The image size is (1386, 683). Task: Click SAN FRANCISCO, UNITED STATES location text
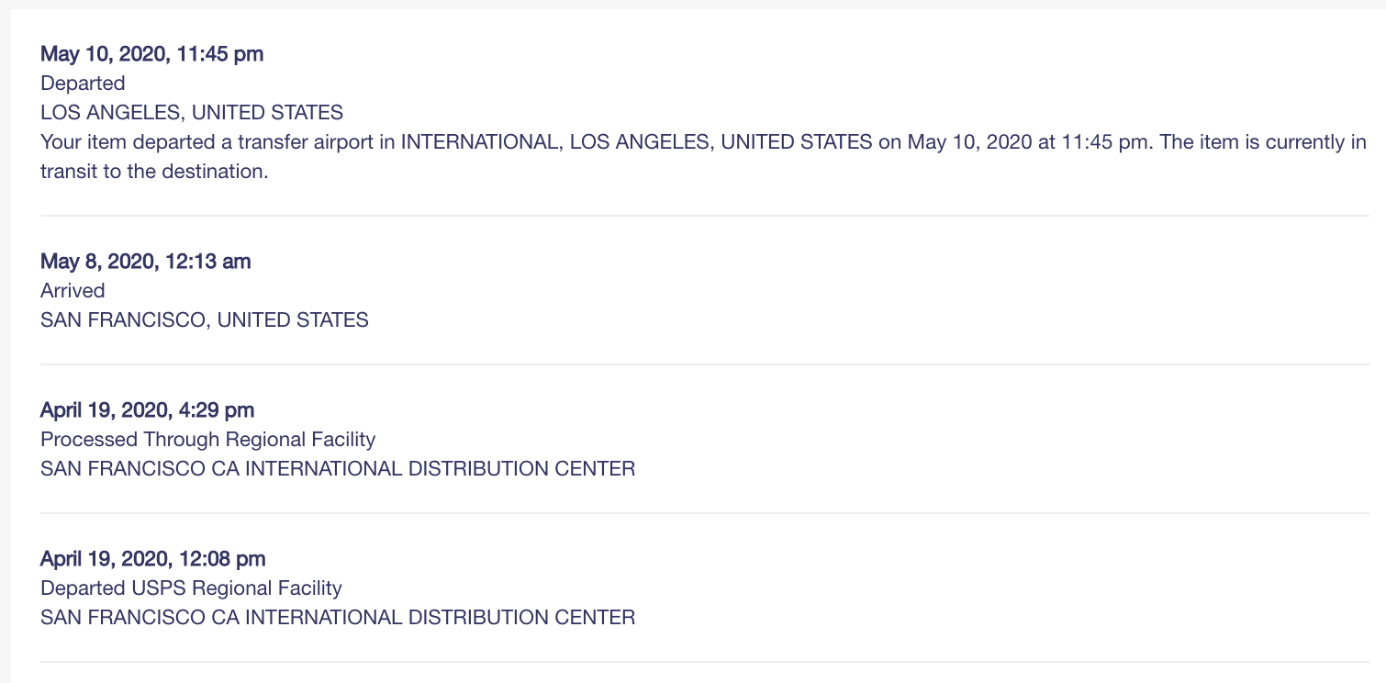point(205,320)
